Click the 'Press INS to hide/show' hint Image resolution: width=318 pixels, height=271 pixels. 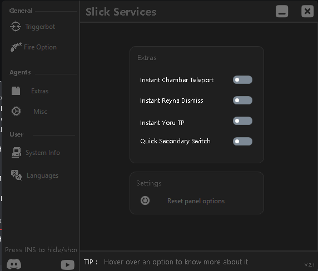41,250
